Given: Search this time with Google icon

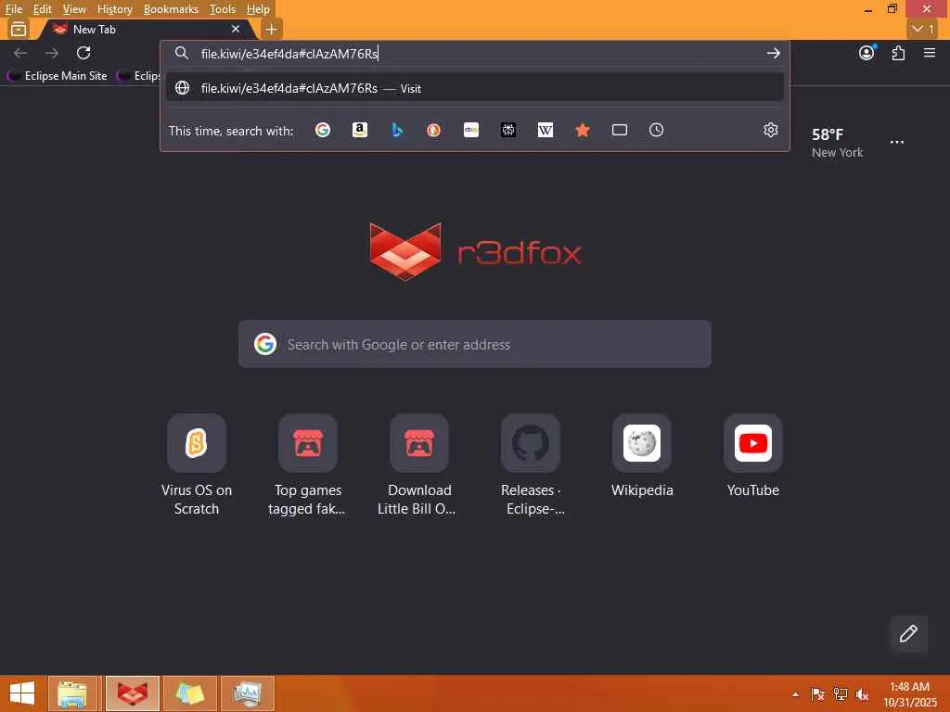Looking at the screenshot, I should [322, 130].
